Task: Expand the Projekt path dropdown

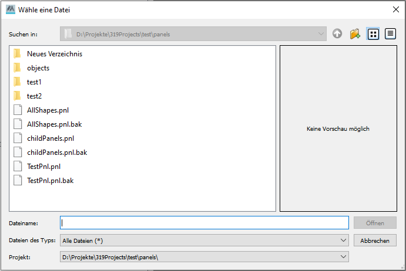Action: [x=204, y=257]
